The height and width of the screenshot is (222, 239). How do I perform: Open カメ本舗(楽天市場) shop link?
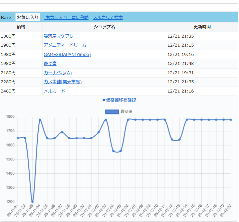[63, 82]
